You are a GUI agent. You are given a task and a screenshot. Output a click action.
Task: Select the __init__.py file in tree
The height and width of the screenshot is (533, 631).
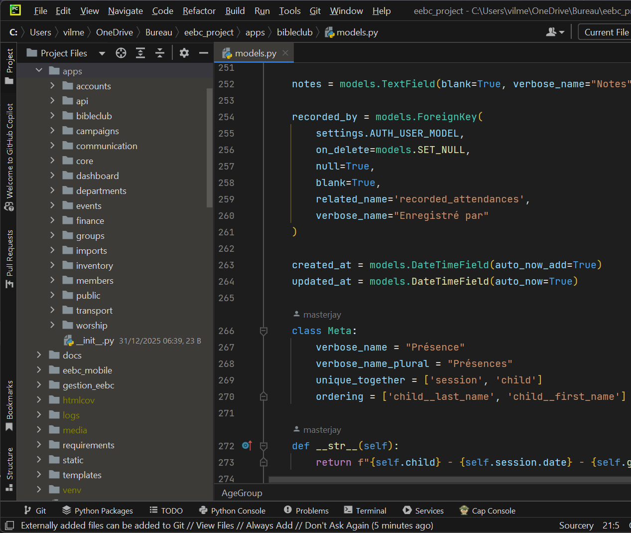click(x=95, y=341)
